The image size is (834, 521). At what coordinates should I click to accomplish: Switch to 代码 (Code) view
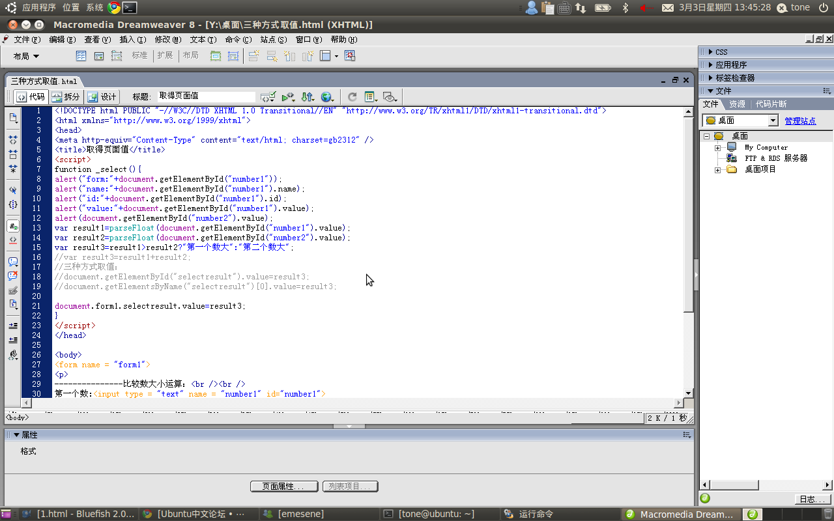[31, 97]
